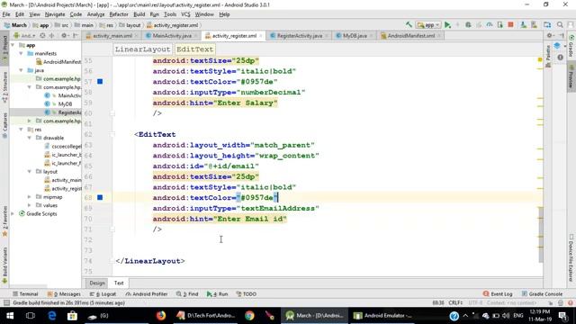Stop the running app with red square

pos(510,24)
